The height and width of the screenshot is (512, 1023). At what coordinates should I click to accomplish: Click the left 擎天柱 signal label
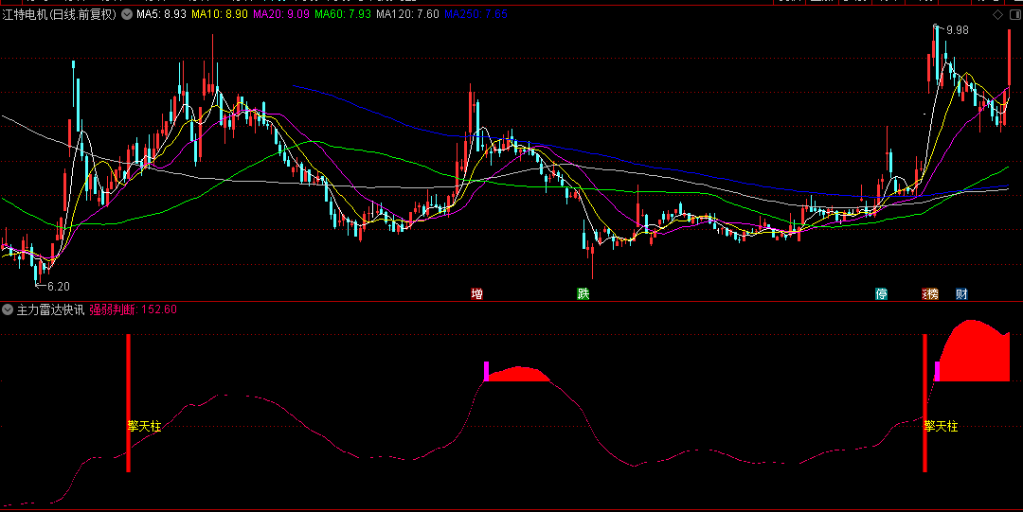click(x=144, y=427)
